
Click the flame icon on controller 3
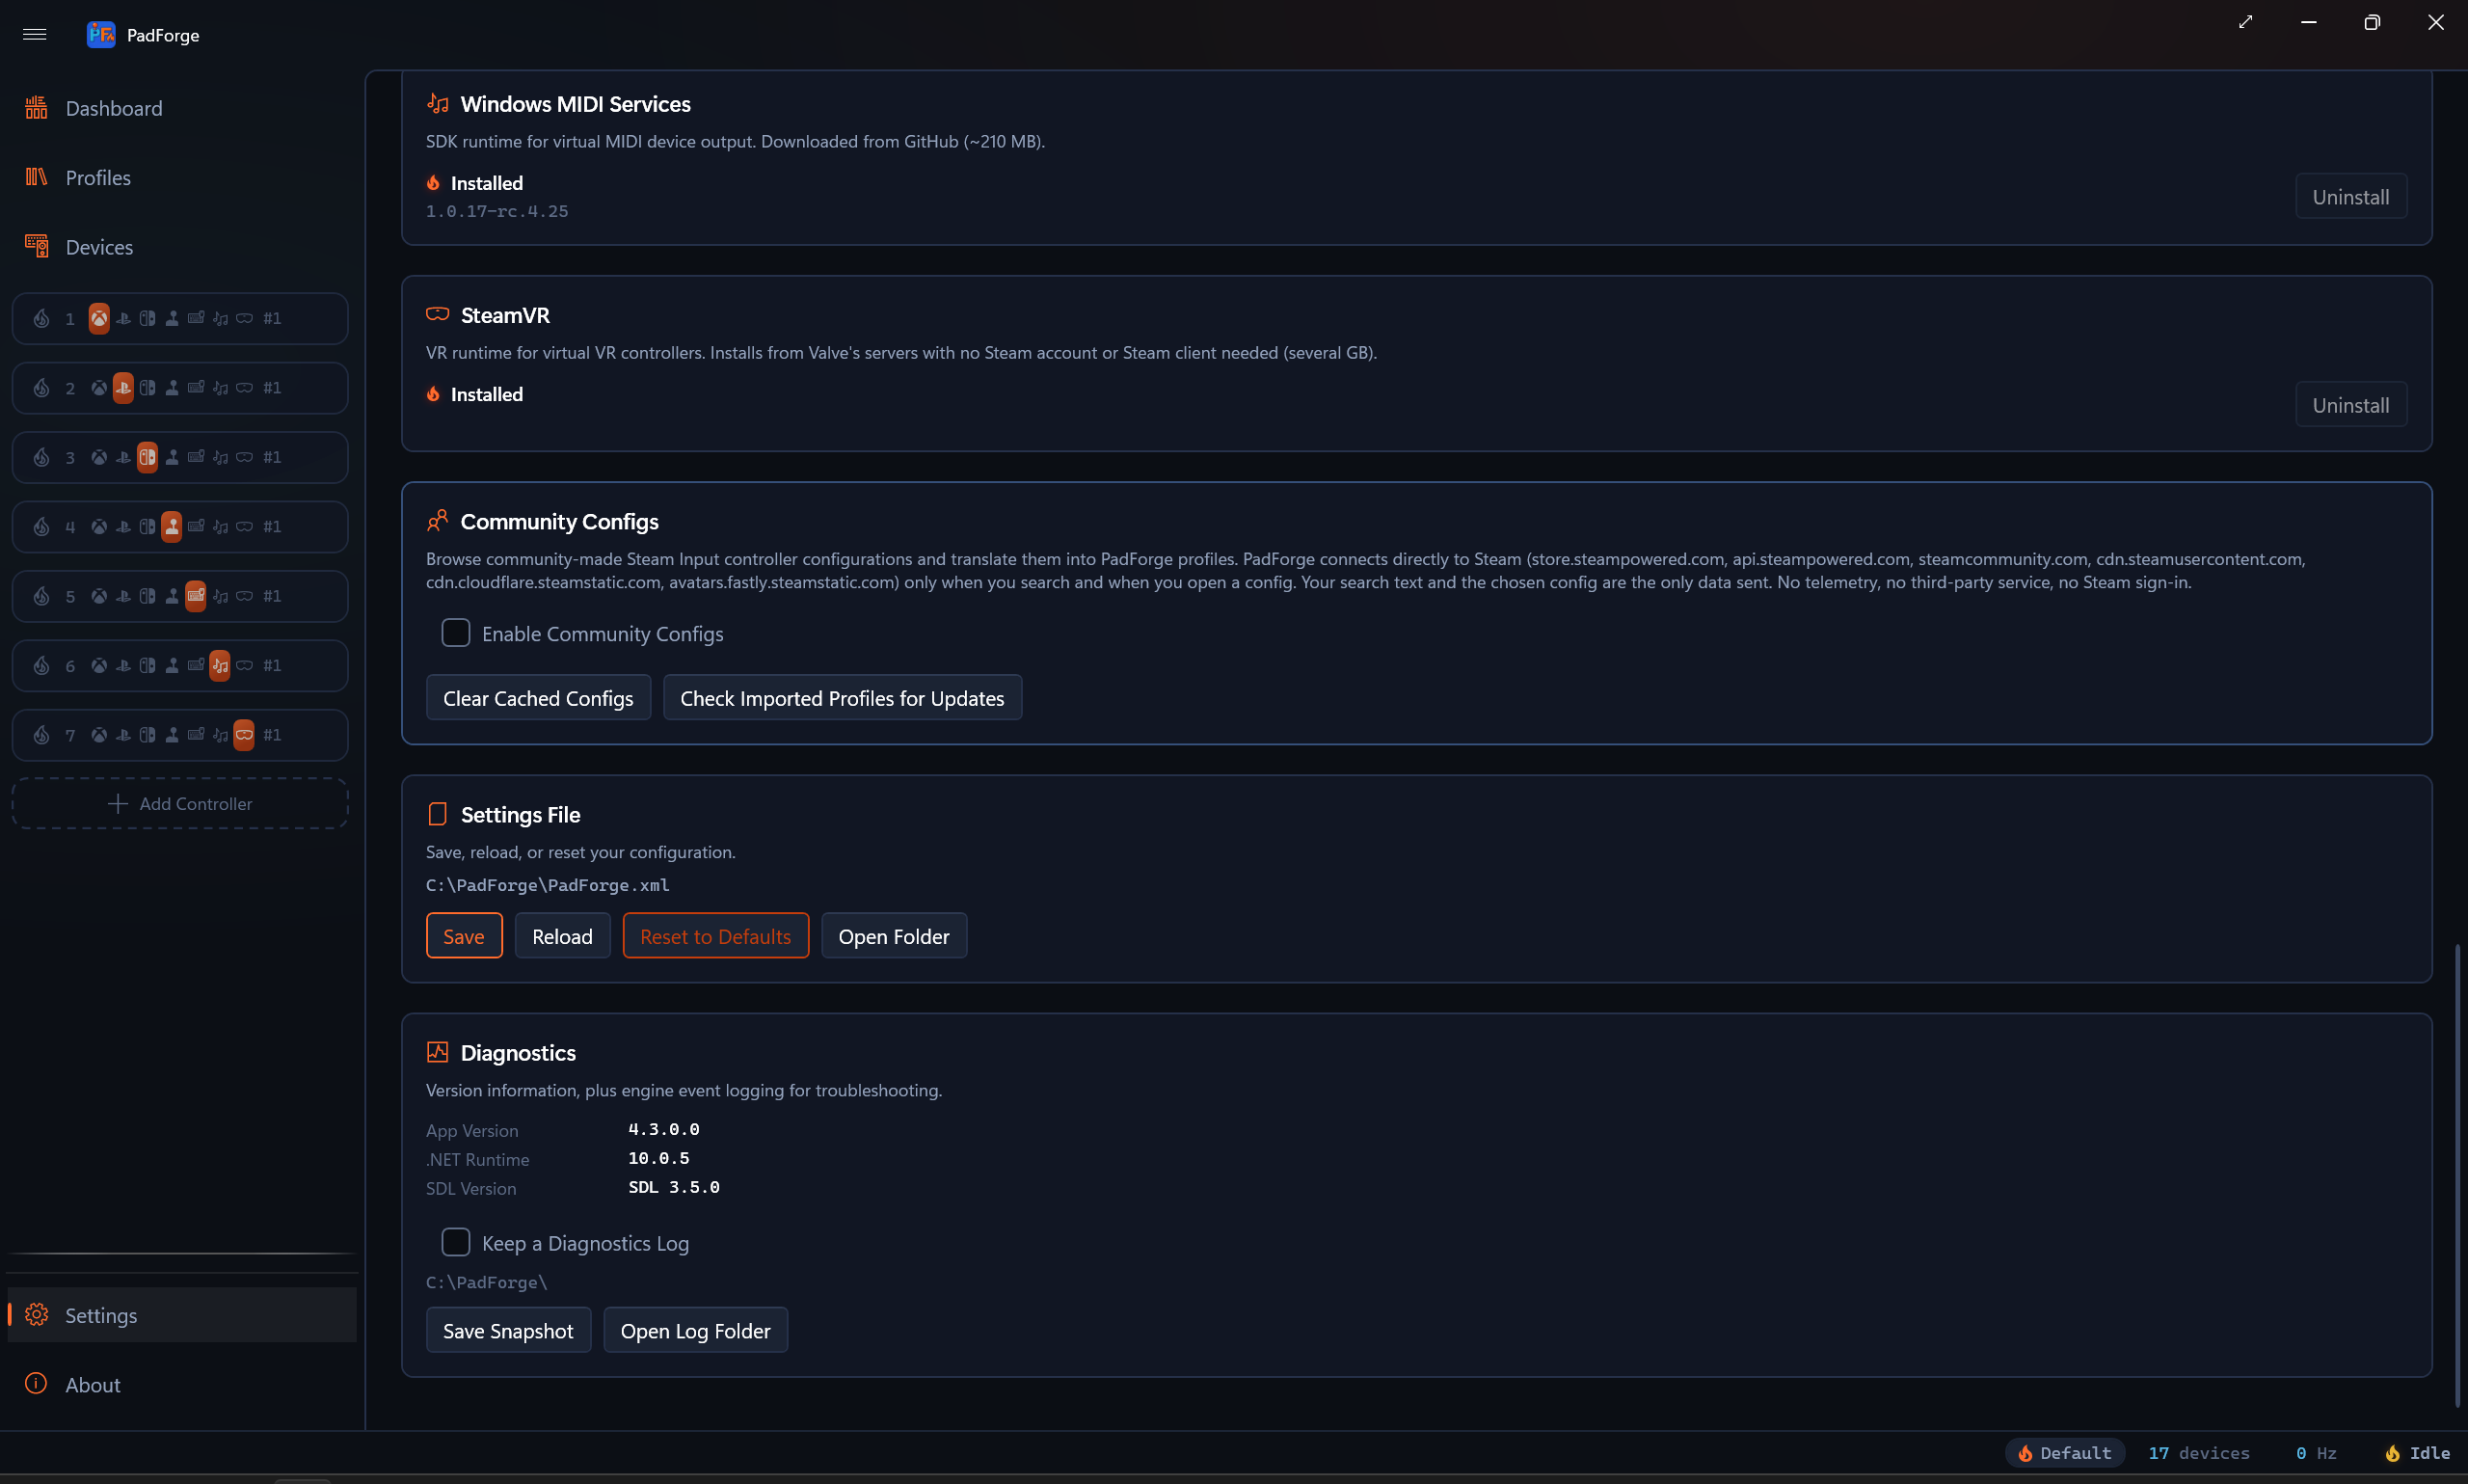(x=41, y=457)
